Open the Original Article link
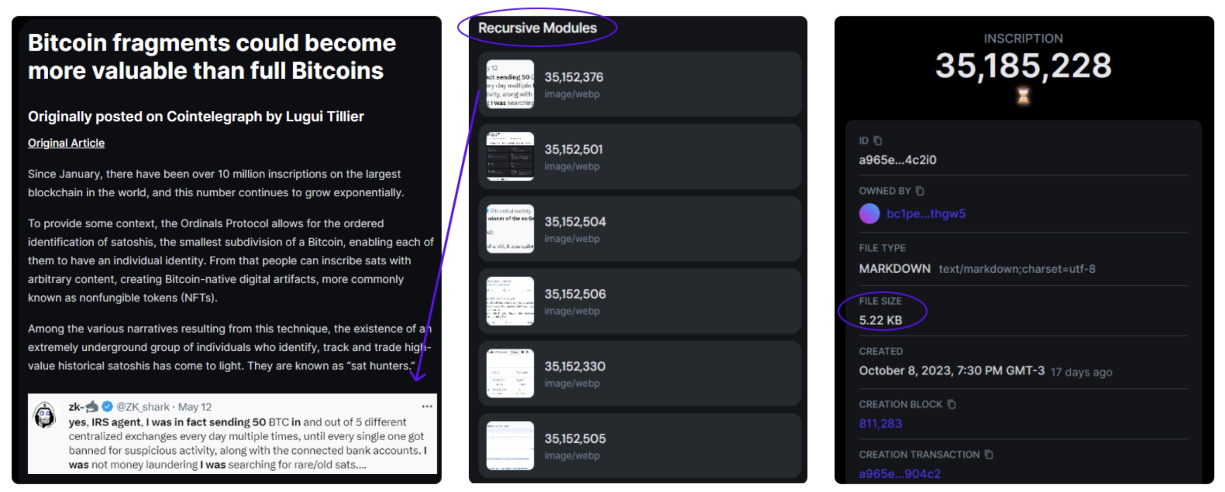This screenshot has width=1225, height=492. 66,143
